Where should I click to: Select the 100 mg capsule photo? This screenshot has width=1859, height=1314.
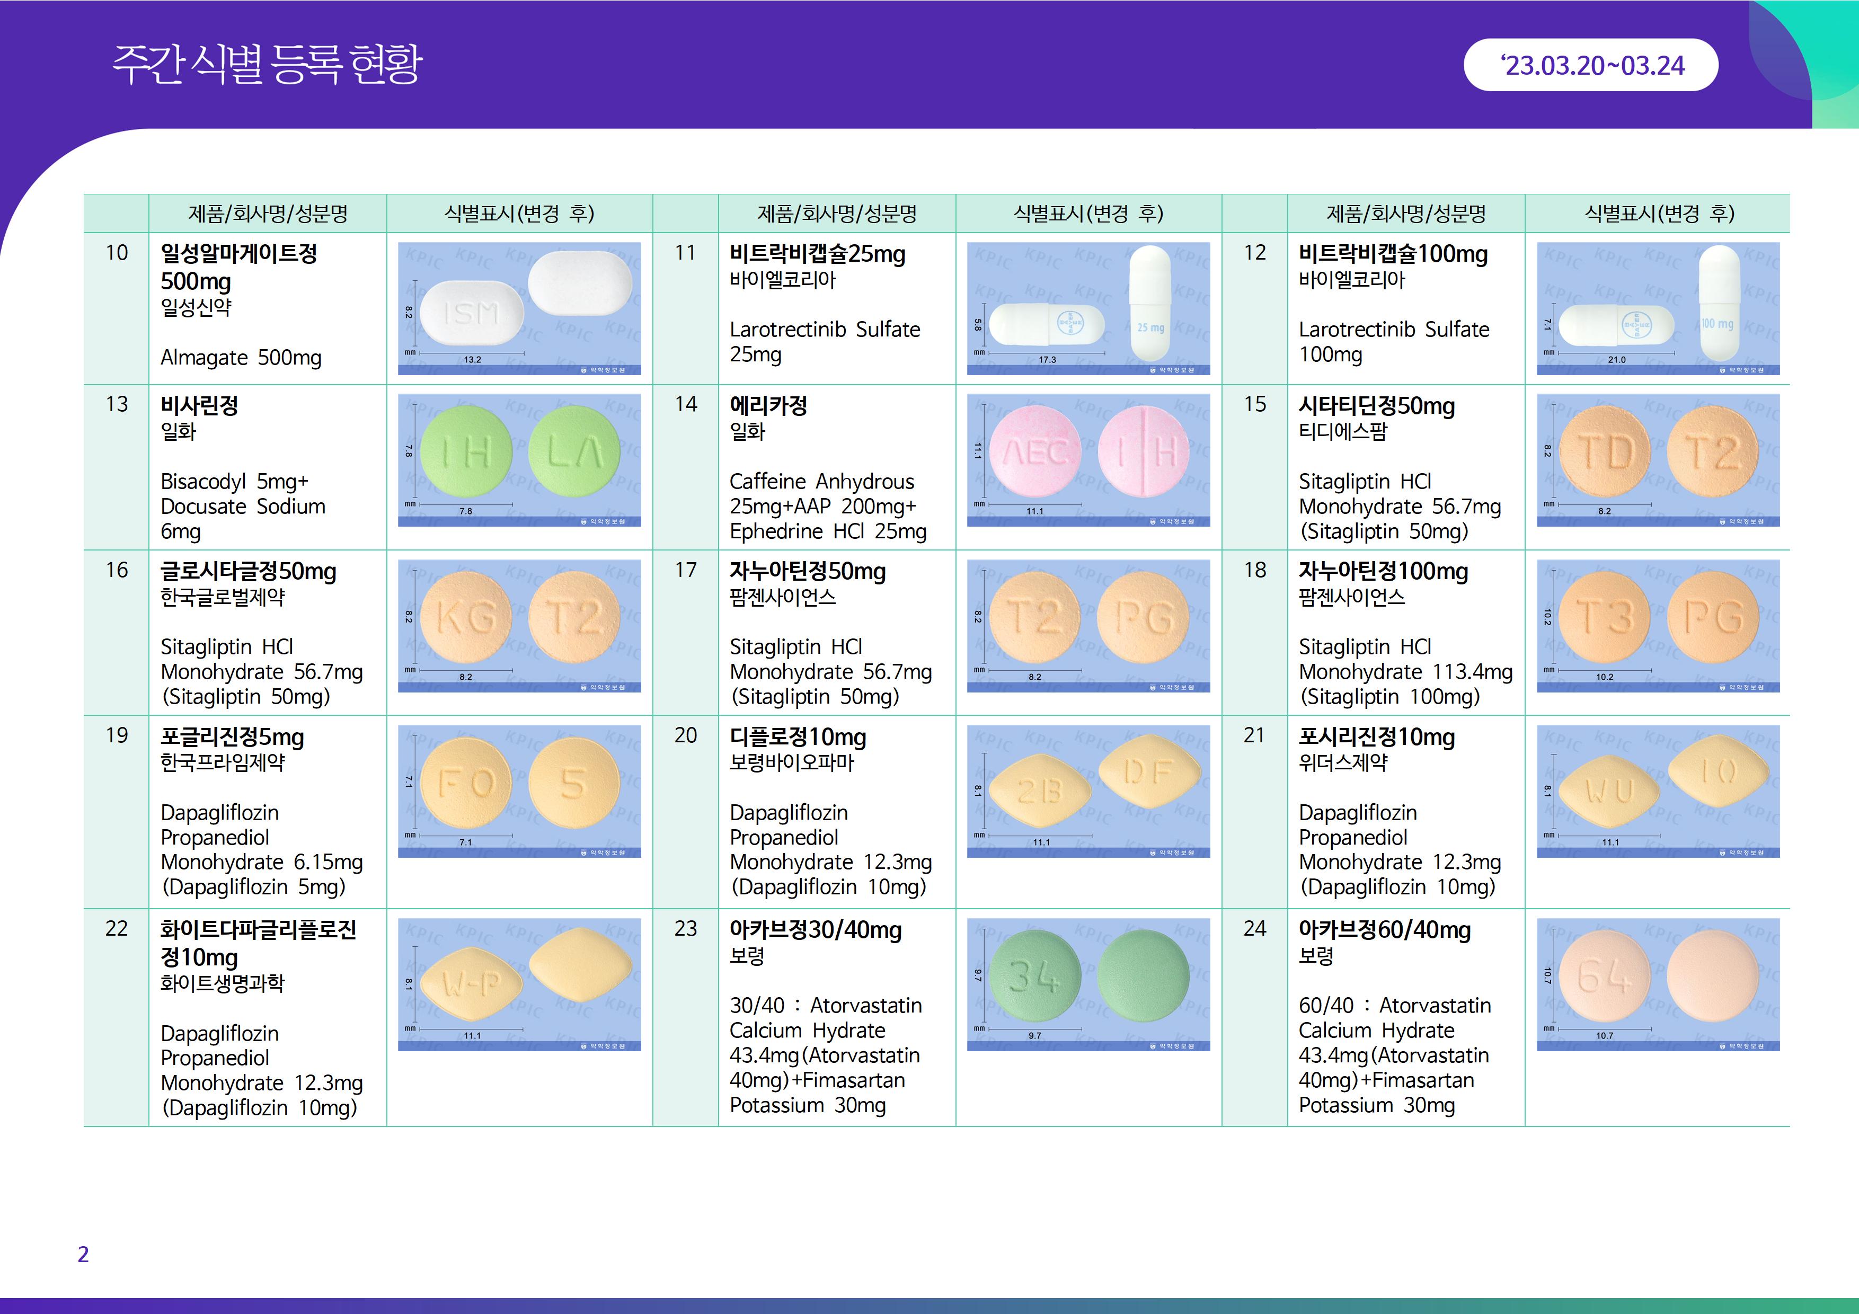pyautogui.click(x=1658, y=308)
